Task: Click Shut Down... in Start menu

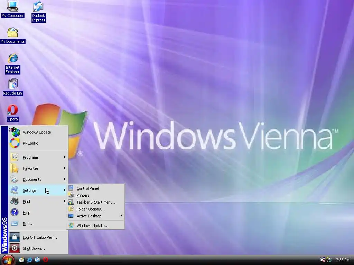Action: 38,248
